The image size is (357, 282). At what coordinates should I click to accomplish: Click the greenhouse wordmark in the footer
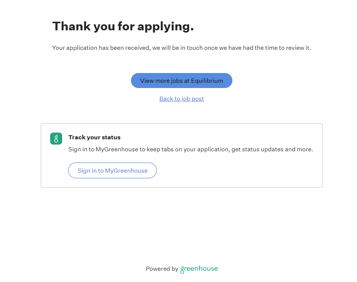[x=199, y=269]
